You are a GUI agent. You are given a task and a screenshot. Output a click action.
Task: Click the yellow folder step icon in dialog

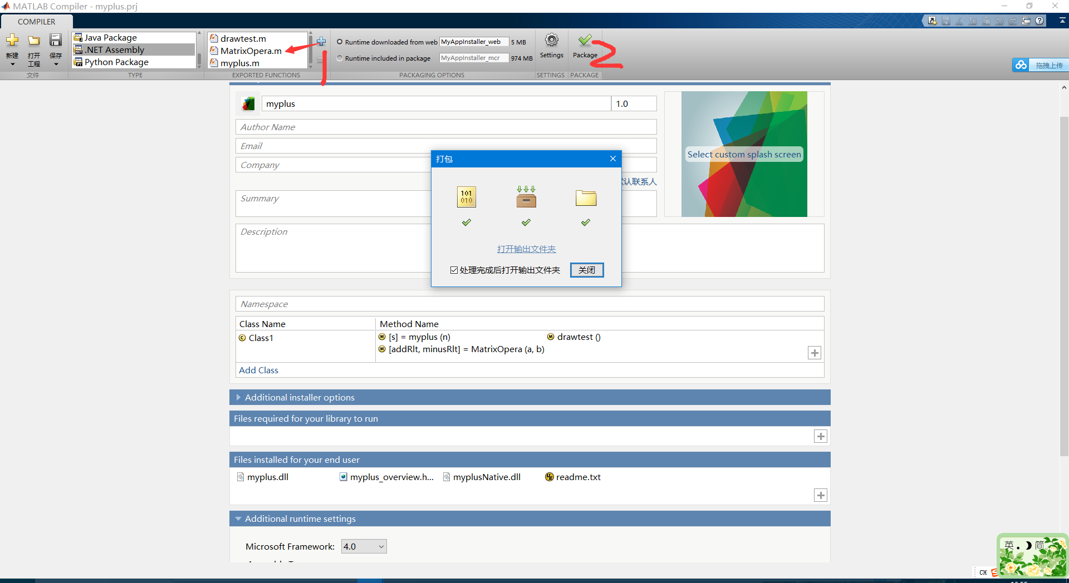(586, 197)
